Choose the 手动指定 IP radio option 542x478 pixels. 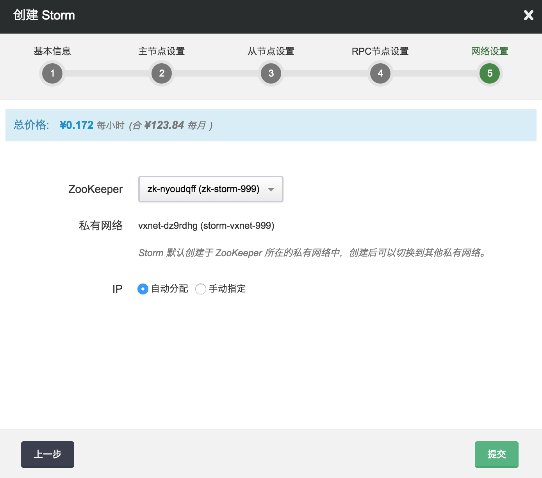point(201,289)
